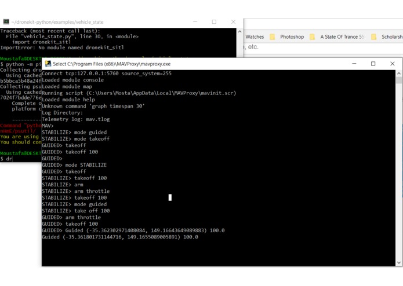Click the 'ImportError: No module named dronekit_sitl' line
Image resolution: width=403 pixels, height=286 pixels.
[62, 47]
